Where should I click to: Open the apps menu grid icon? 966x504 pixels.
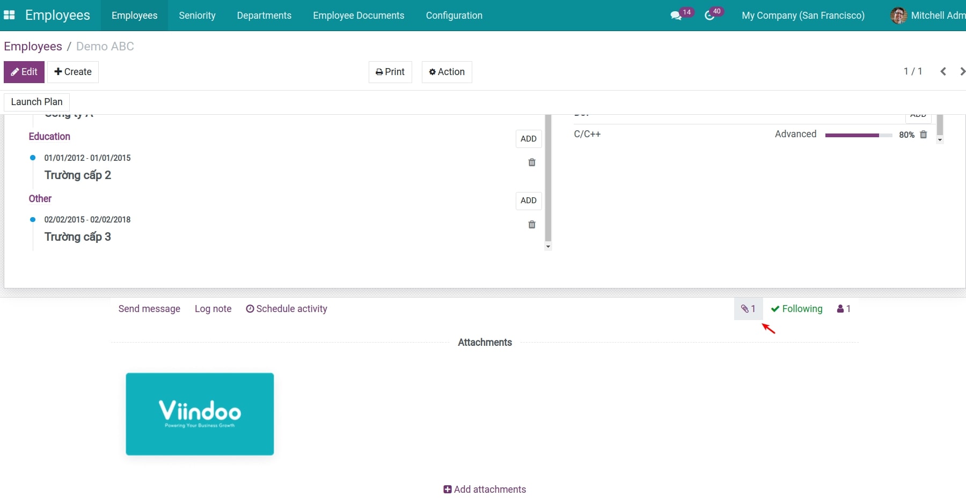click(x=9, y=15)
